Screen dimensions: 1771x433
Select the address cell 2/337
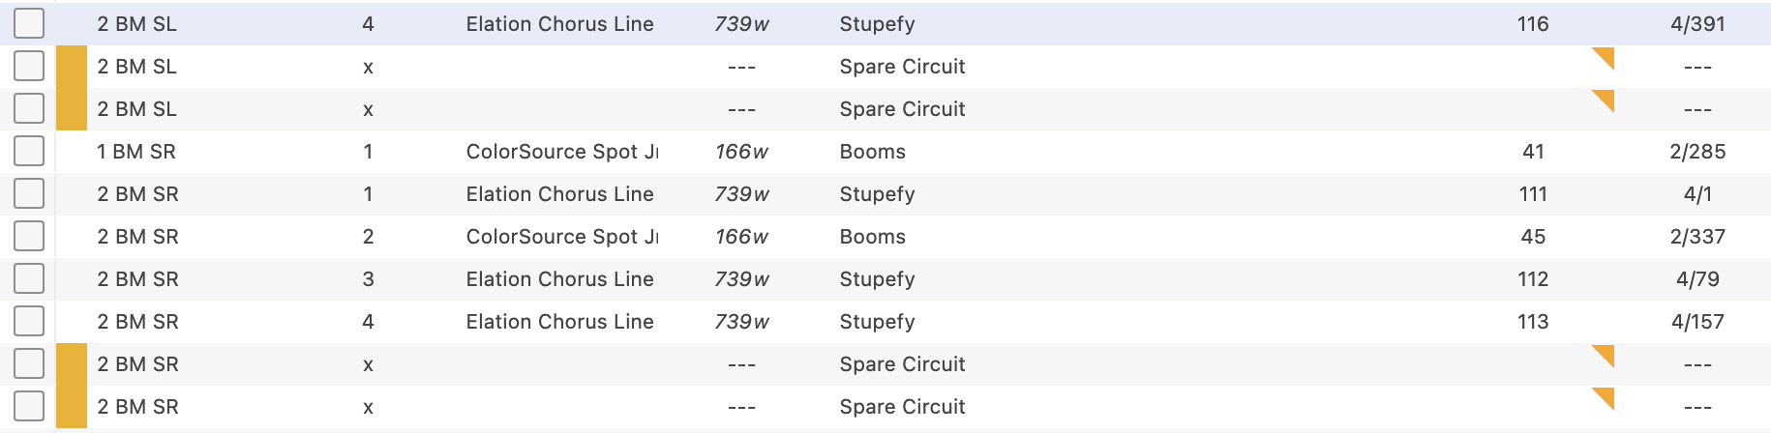tap(1697, 237)
